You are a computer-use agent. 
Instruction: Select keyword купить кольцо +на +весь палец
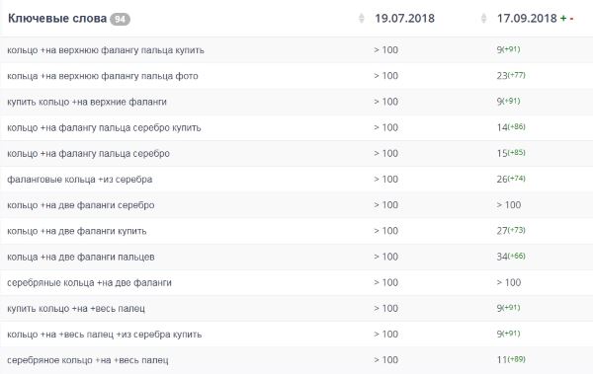76,309
